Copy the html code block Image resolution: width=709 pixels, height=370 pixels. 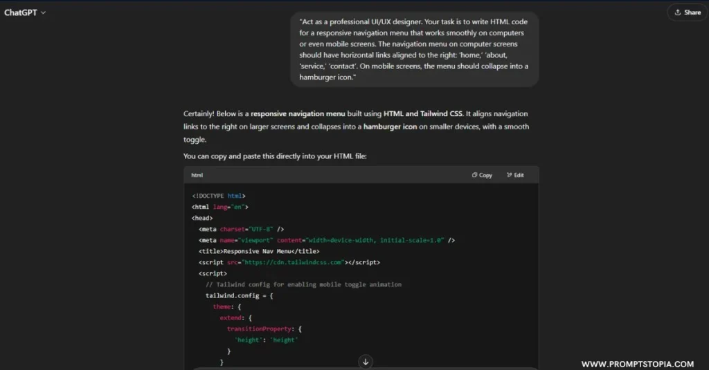[x=482, y=175]
